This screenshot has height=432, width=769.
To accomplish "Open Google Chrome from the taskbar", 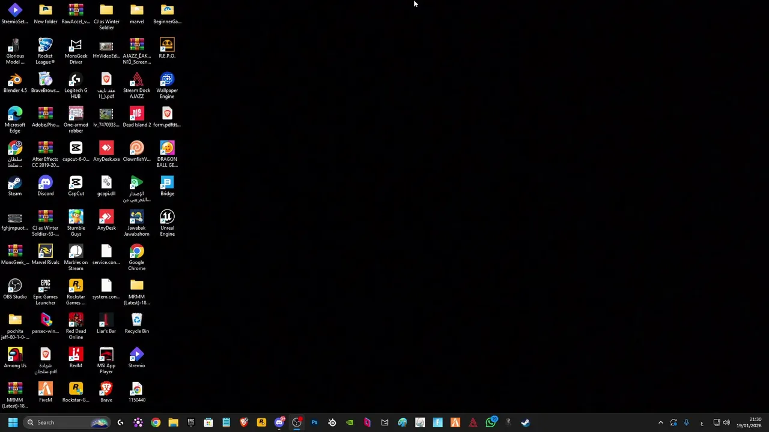I will [156, 422].
